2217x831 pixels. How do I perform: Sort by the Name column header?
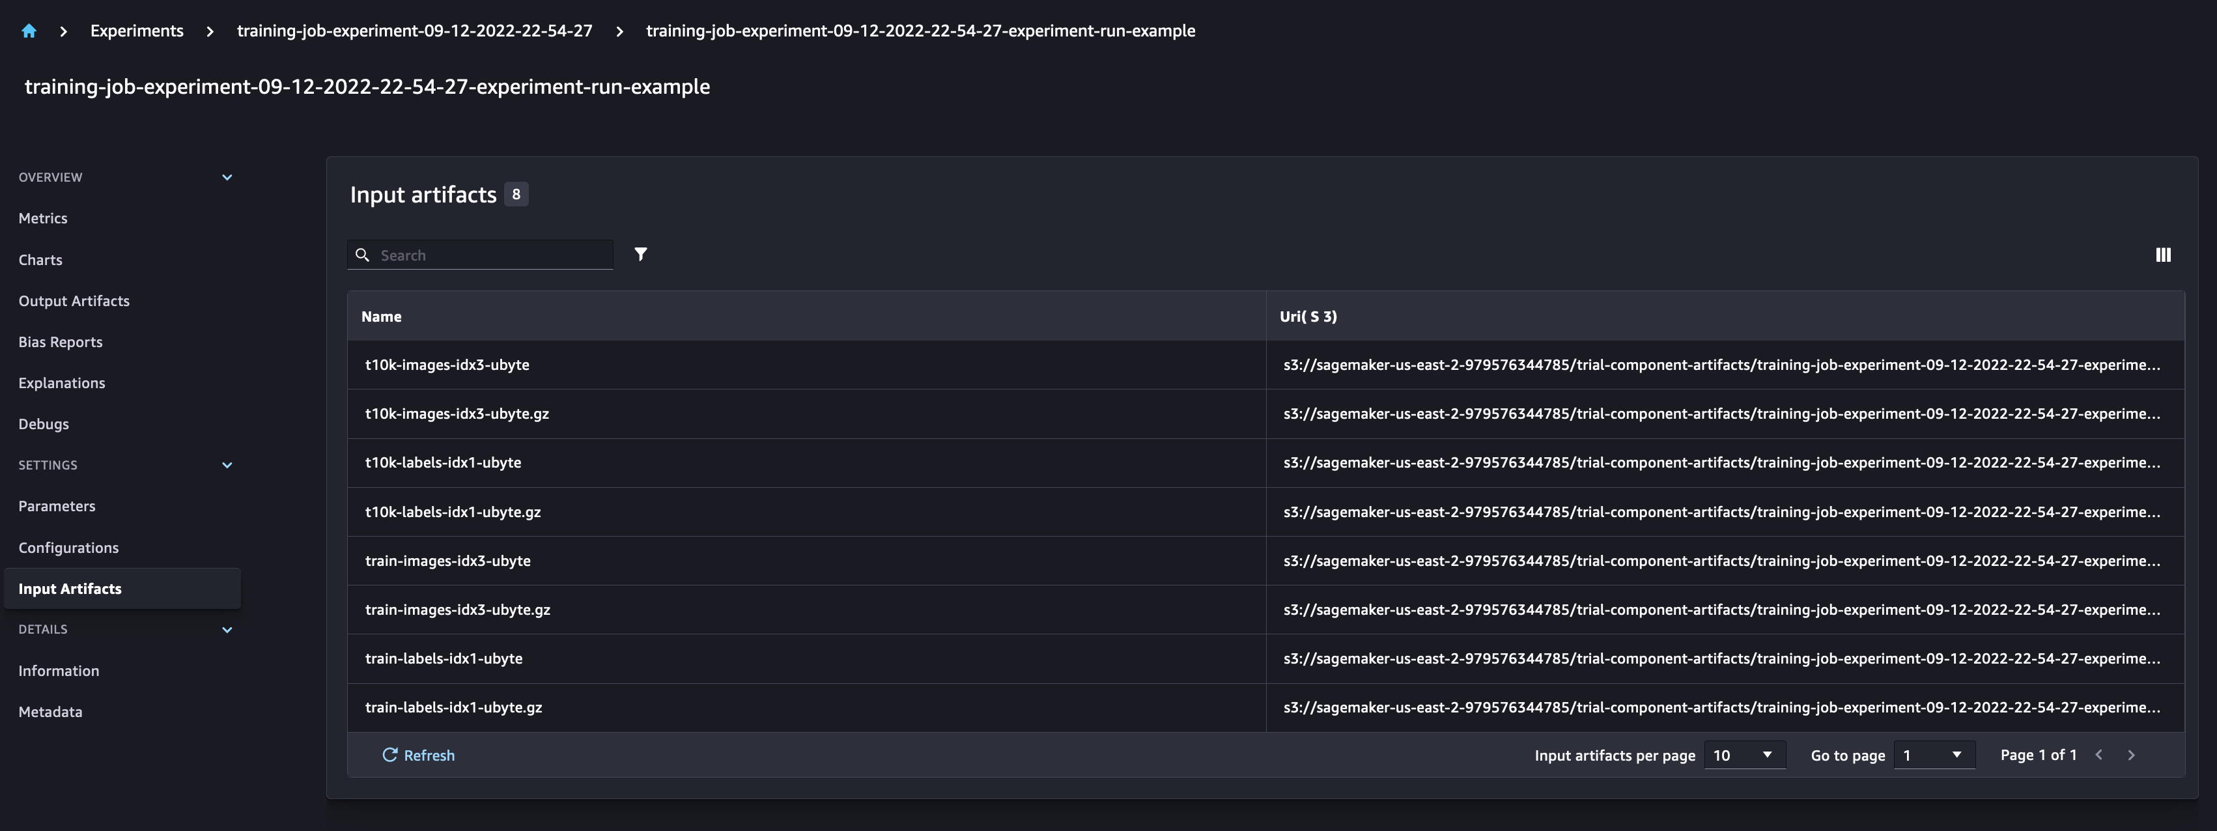[381, 317]
